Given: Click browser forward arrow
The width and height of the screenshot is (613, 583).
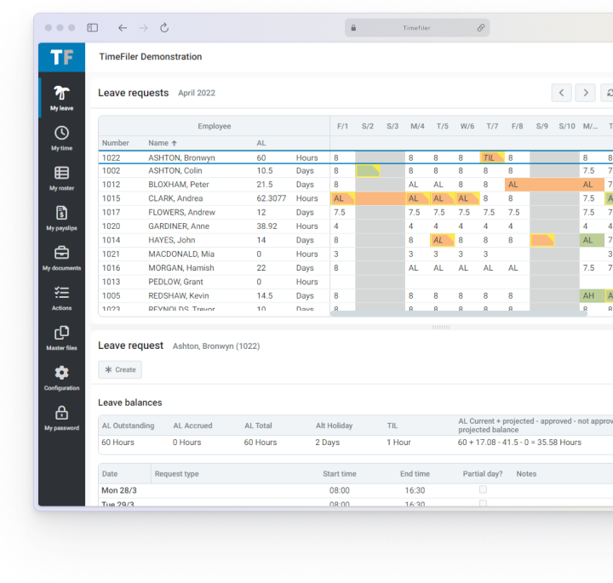Looking at the screenshot, I should (x=144, y=28).
